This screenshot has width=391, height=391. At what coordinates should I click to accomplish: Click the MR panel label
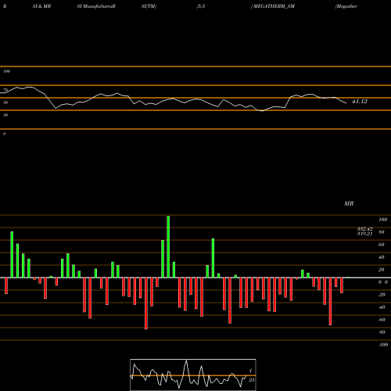349,203
